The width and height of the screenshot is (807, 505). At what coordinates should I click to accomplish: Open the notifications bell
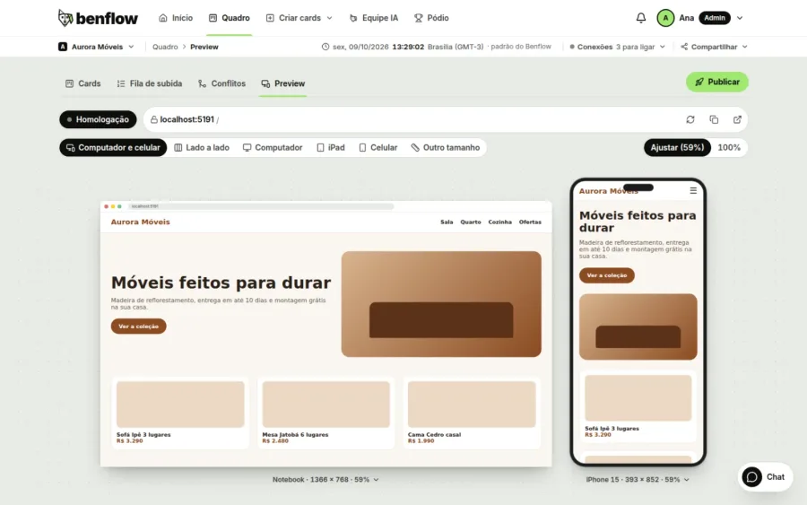pos(641,18)
